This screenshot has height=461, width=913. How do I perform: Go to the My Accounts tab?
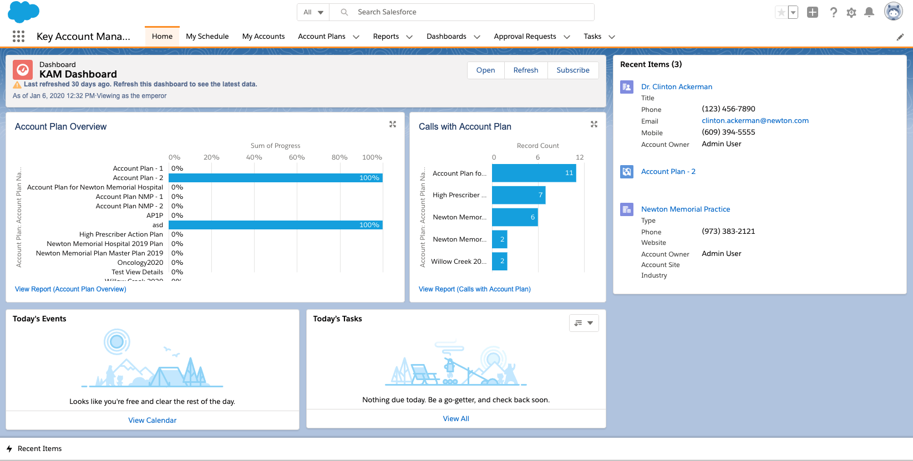[x=263, y=37]
